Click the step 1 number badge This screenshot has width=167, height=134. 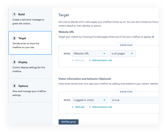tap(14, 14)
